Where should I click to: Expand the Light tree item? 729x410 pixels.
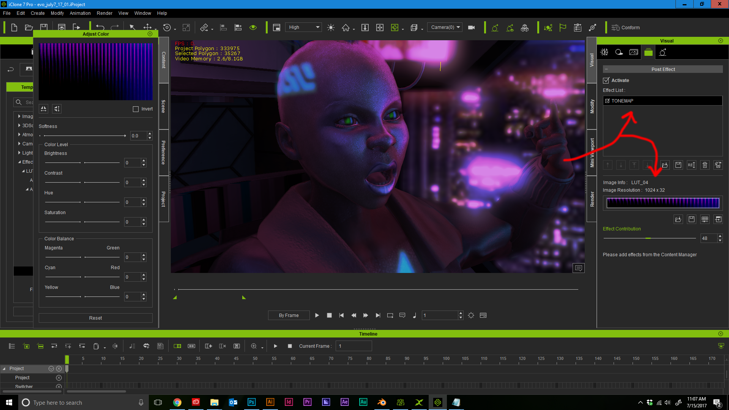tap(19, 153)
